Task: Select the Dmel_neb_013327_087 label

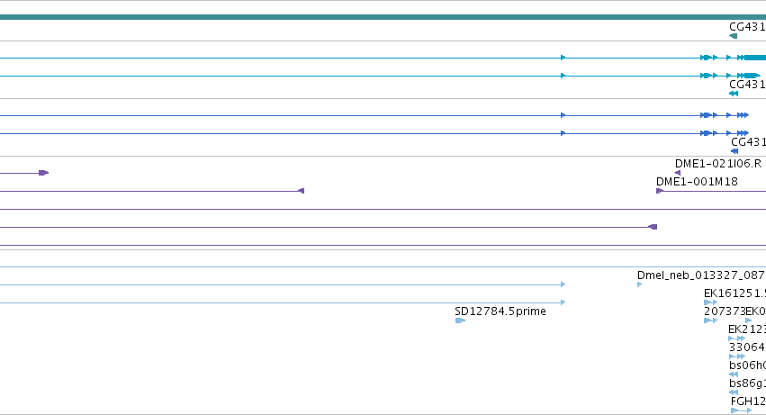Action: point(701,275)
